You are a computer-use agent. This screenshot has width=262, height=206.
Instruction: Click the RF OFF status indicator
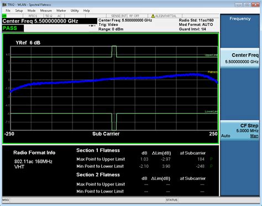click(134, 16)
